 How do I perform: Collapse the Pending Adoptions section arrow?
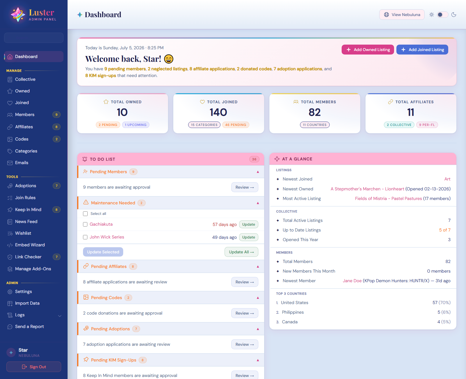click(x=258, y=329)
